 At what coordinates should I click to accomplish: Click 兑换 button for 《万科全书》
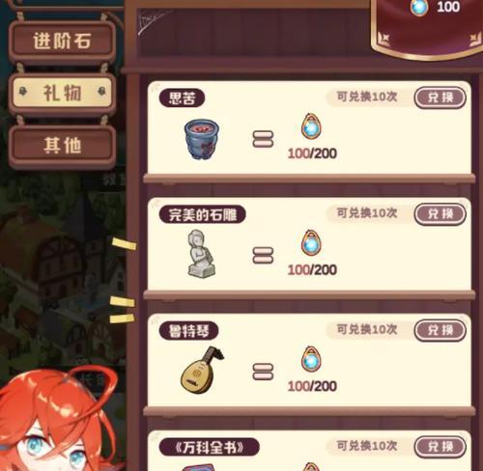(x=440, y=447)
